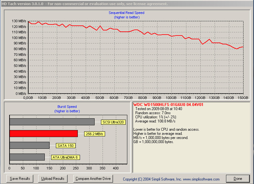Select the red 256.2 MB/s burst bar
This screenshot has height=184, width=254.
coord(43,134)
